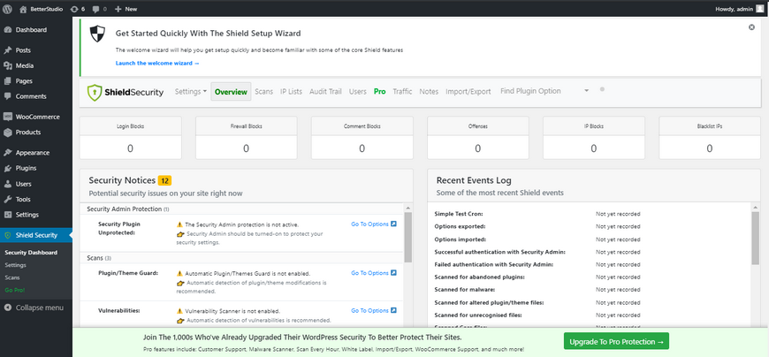Collapse the admin sidebar menu
The image size is (769, 357).
tap(34, 308)
